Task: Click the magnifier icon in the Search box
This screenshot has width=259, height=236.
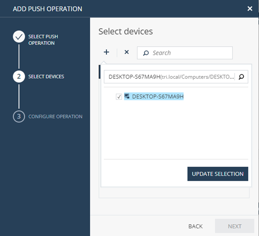Action: 146,53
